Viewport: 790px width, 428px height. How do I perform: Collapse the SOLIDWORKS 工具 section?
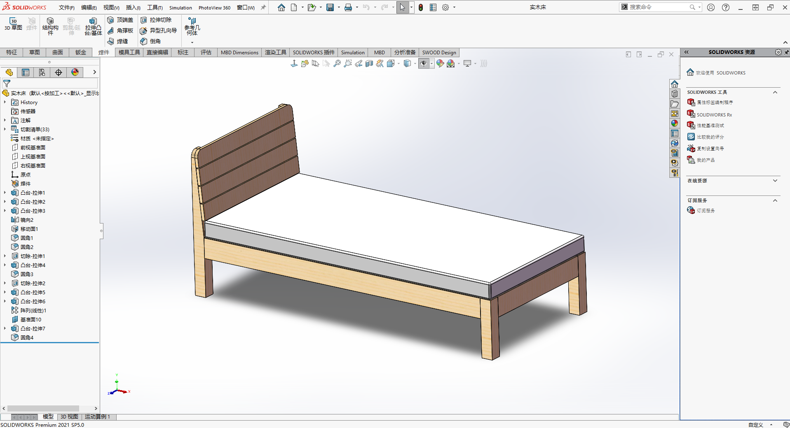775,92
